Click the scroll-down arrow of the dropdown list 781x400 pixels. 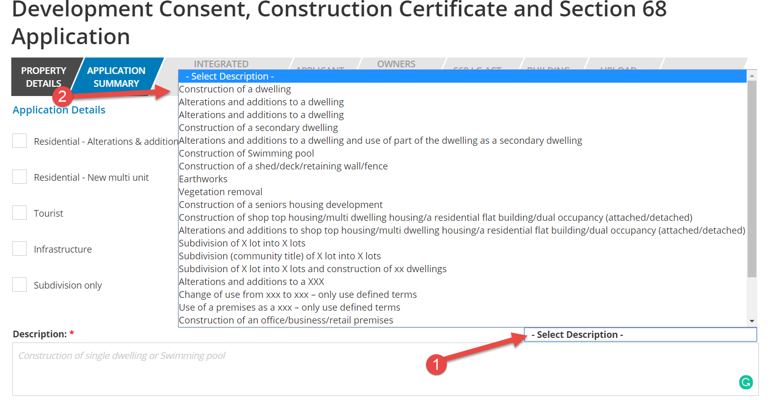point(752,321)
